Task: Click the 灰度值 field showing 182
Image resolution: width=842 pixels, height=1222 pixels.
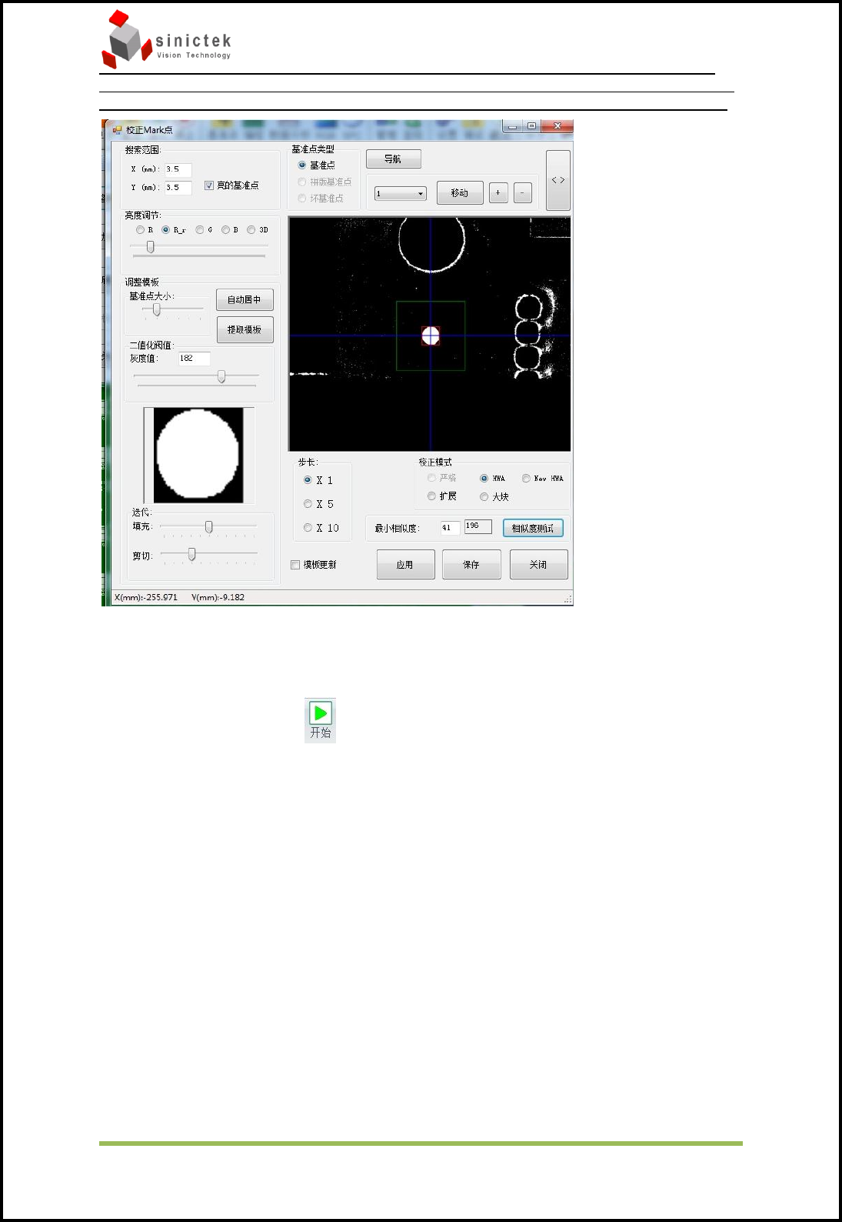Action: 195,359
